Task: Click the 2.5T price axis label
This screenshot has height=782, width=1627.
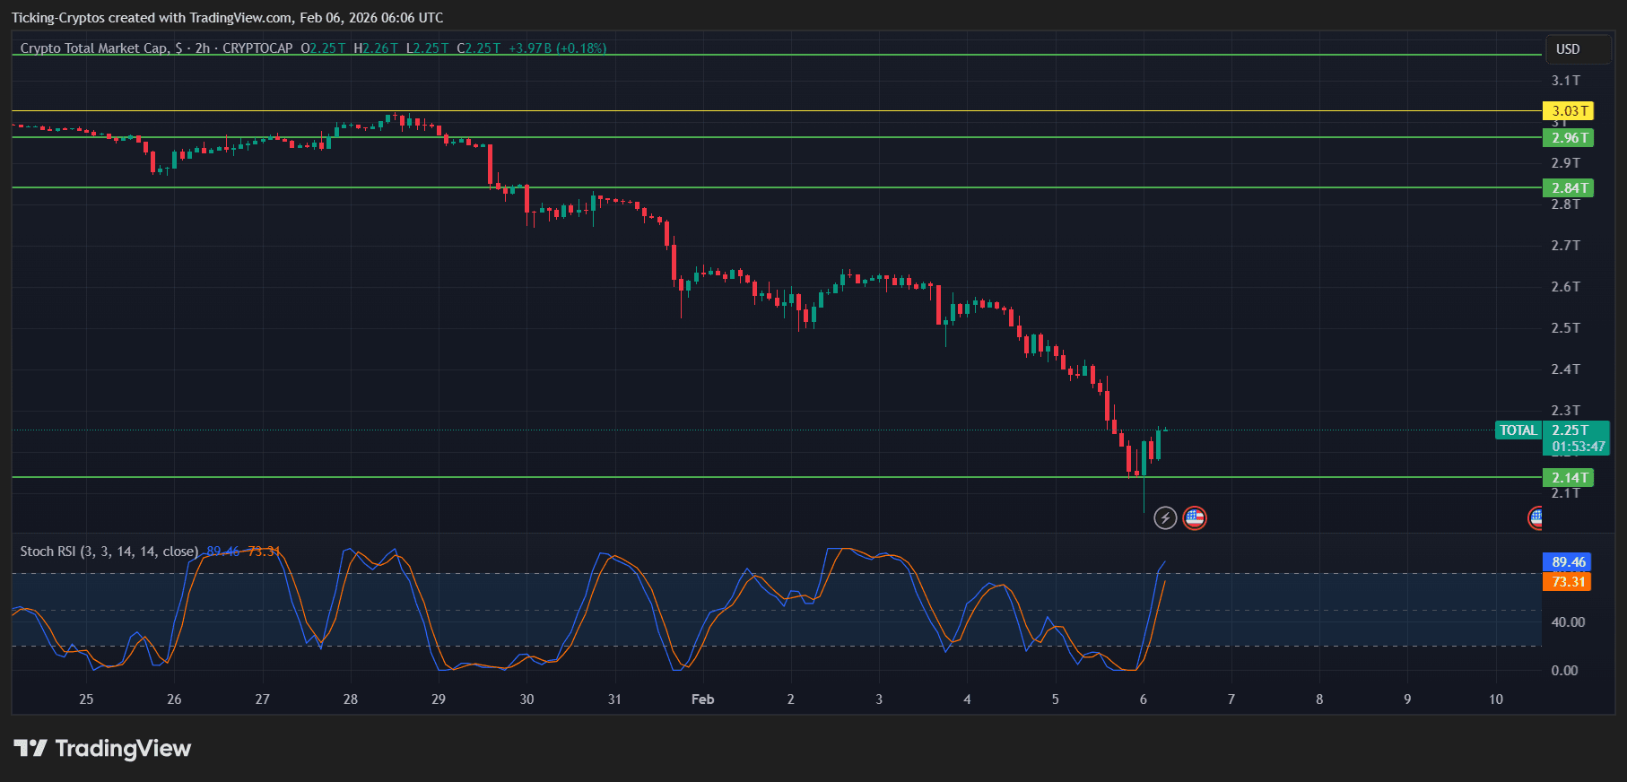Action: point(1565,328)
